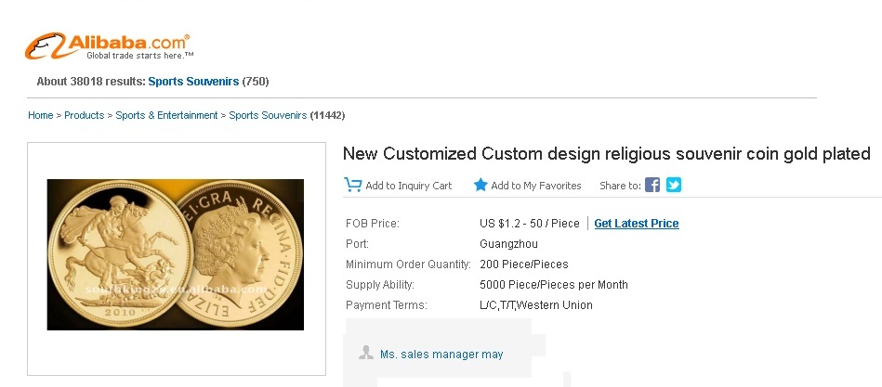
Task: Click the US $1.2 - 50 / Piece price
Action: pos(530,224)
